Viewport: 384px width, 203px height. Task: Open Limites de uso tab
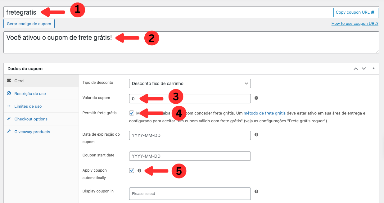(28, 106)
